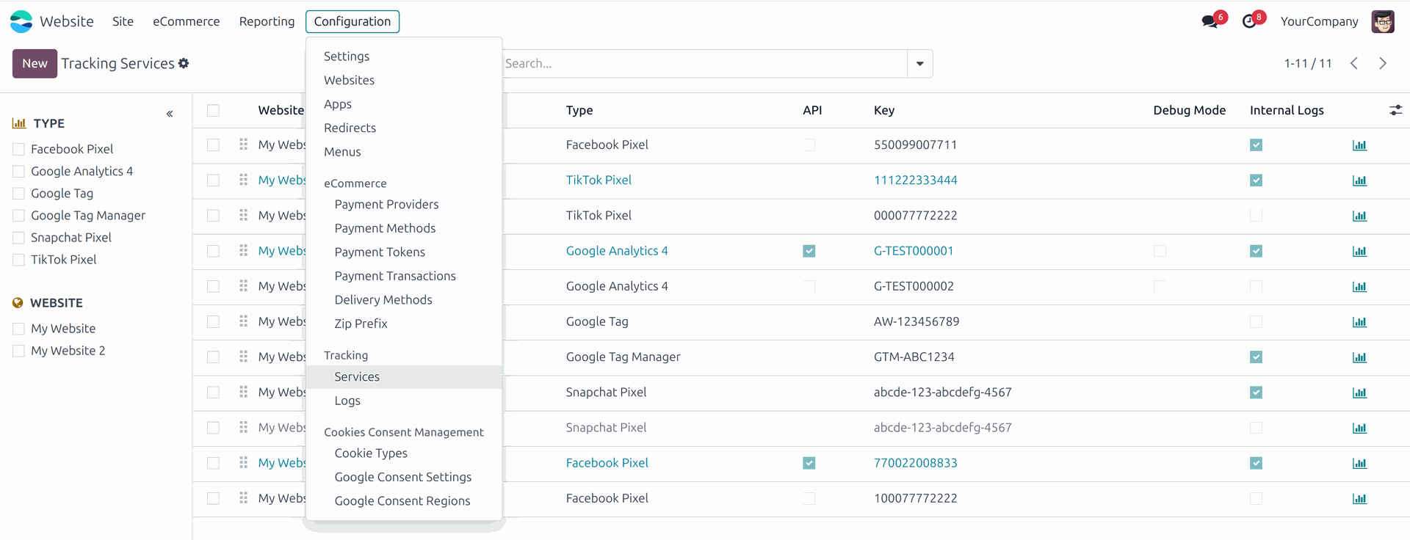The height and width of the screenshot is (540, 1410).
Task: Open the Site menu
Action: click(x=123, y=21)
